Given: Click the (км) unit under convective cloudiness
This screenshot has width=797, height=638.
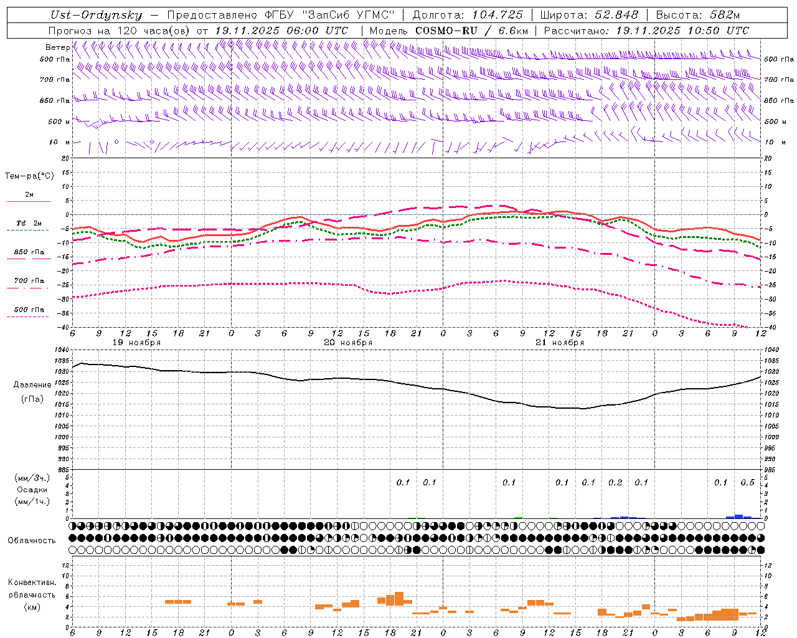Looking at the screenshot, I should tap(32, 607).
